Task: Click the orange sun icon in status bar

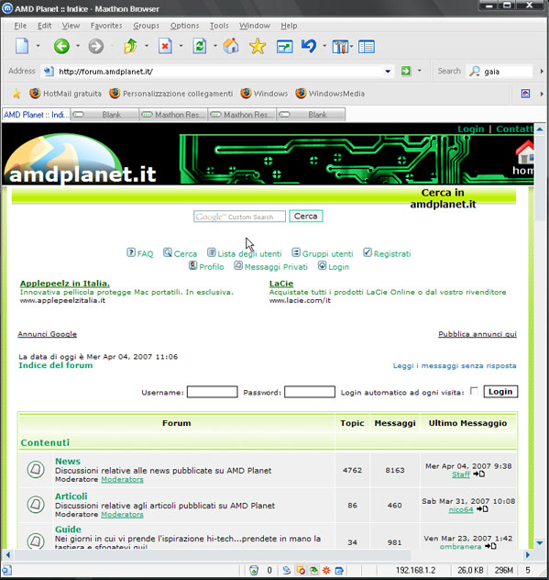Action: tap(326, 570)
